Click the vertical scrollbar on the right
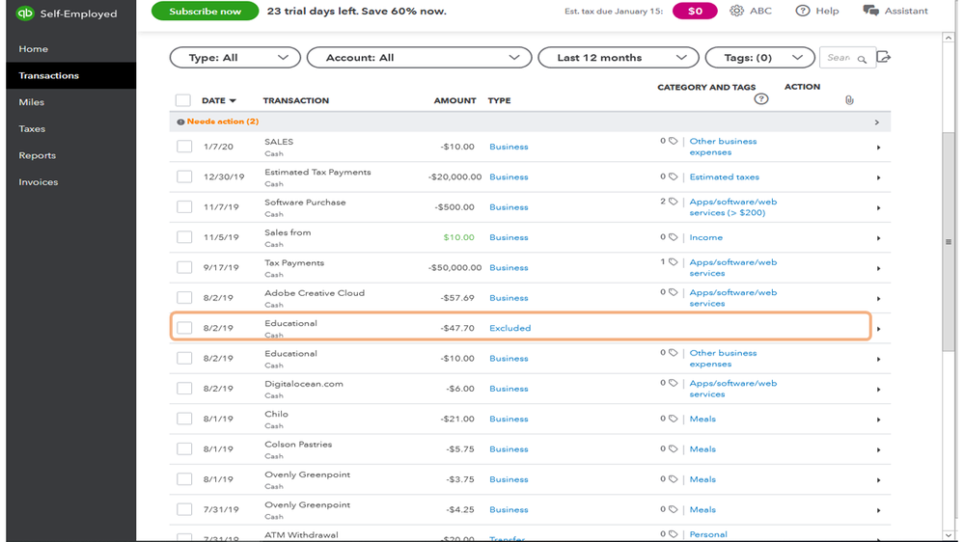The width and height of the screenshot is (964, 542). click(x=949, y=241)
